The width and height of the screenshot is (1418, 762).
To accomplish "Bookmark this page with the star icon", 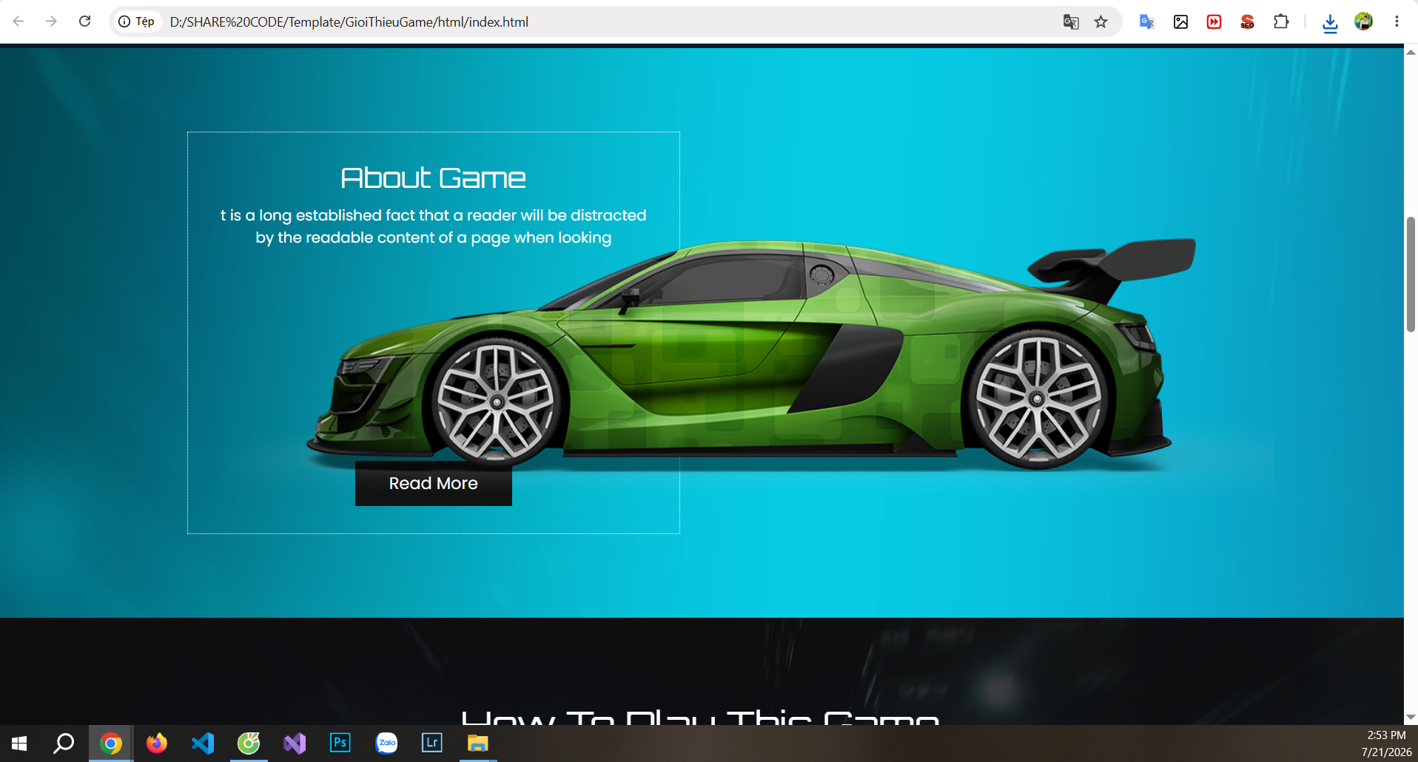I will 1101,21.
